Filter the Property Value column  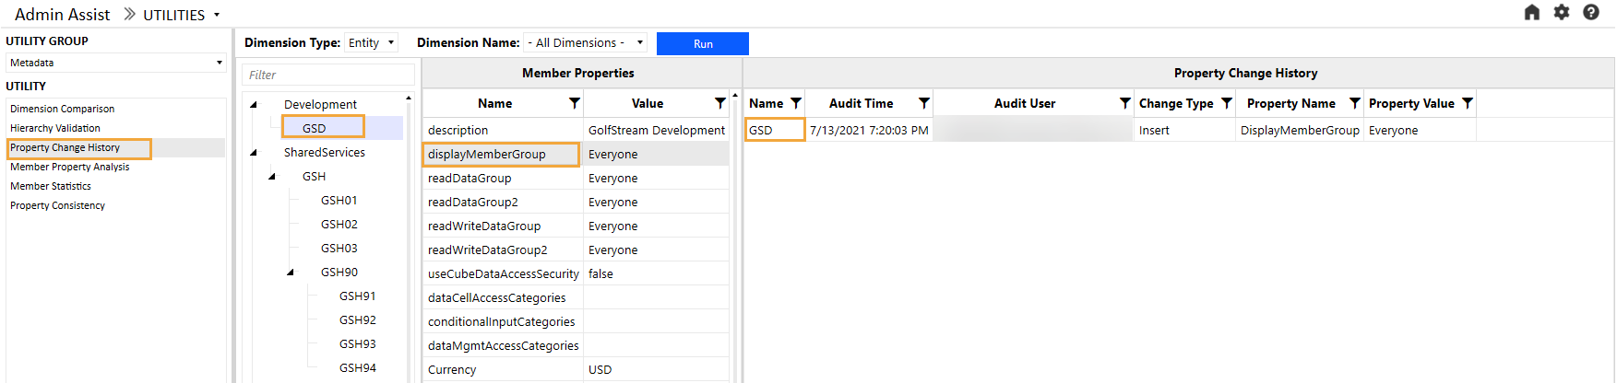tap(1467, 103)
